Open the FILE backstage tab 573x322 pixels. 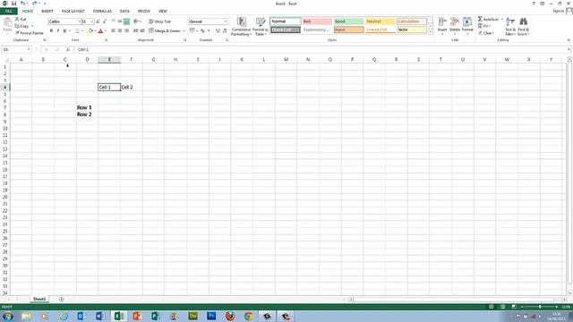tap(8, 12)
